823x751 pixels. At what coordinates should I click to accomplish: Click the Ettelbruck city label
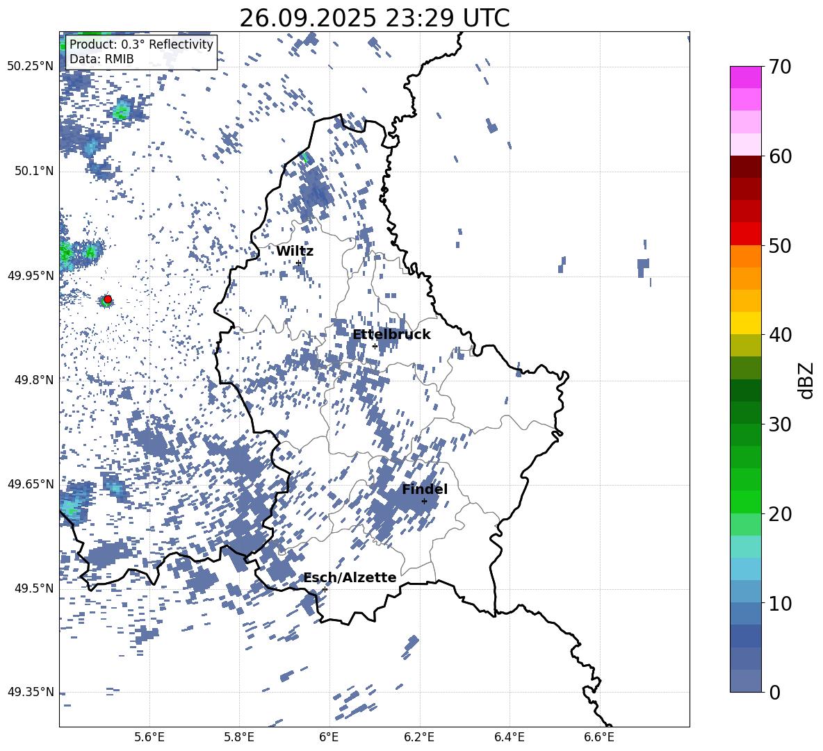tap(391, 335)
